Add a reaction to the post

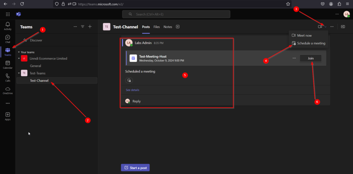point(129,80)
